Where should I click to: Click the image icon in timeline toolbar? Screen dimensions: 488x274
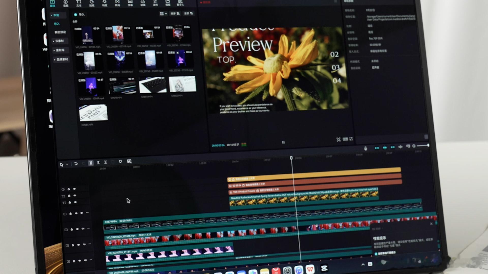129,161
